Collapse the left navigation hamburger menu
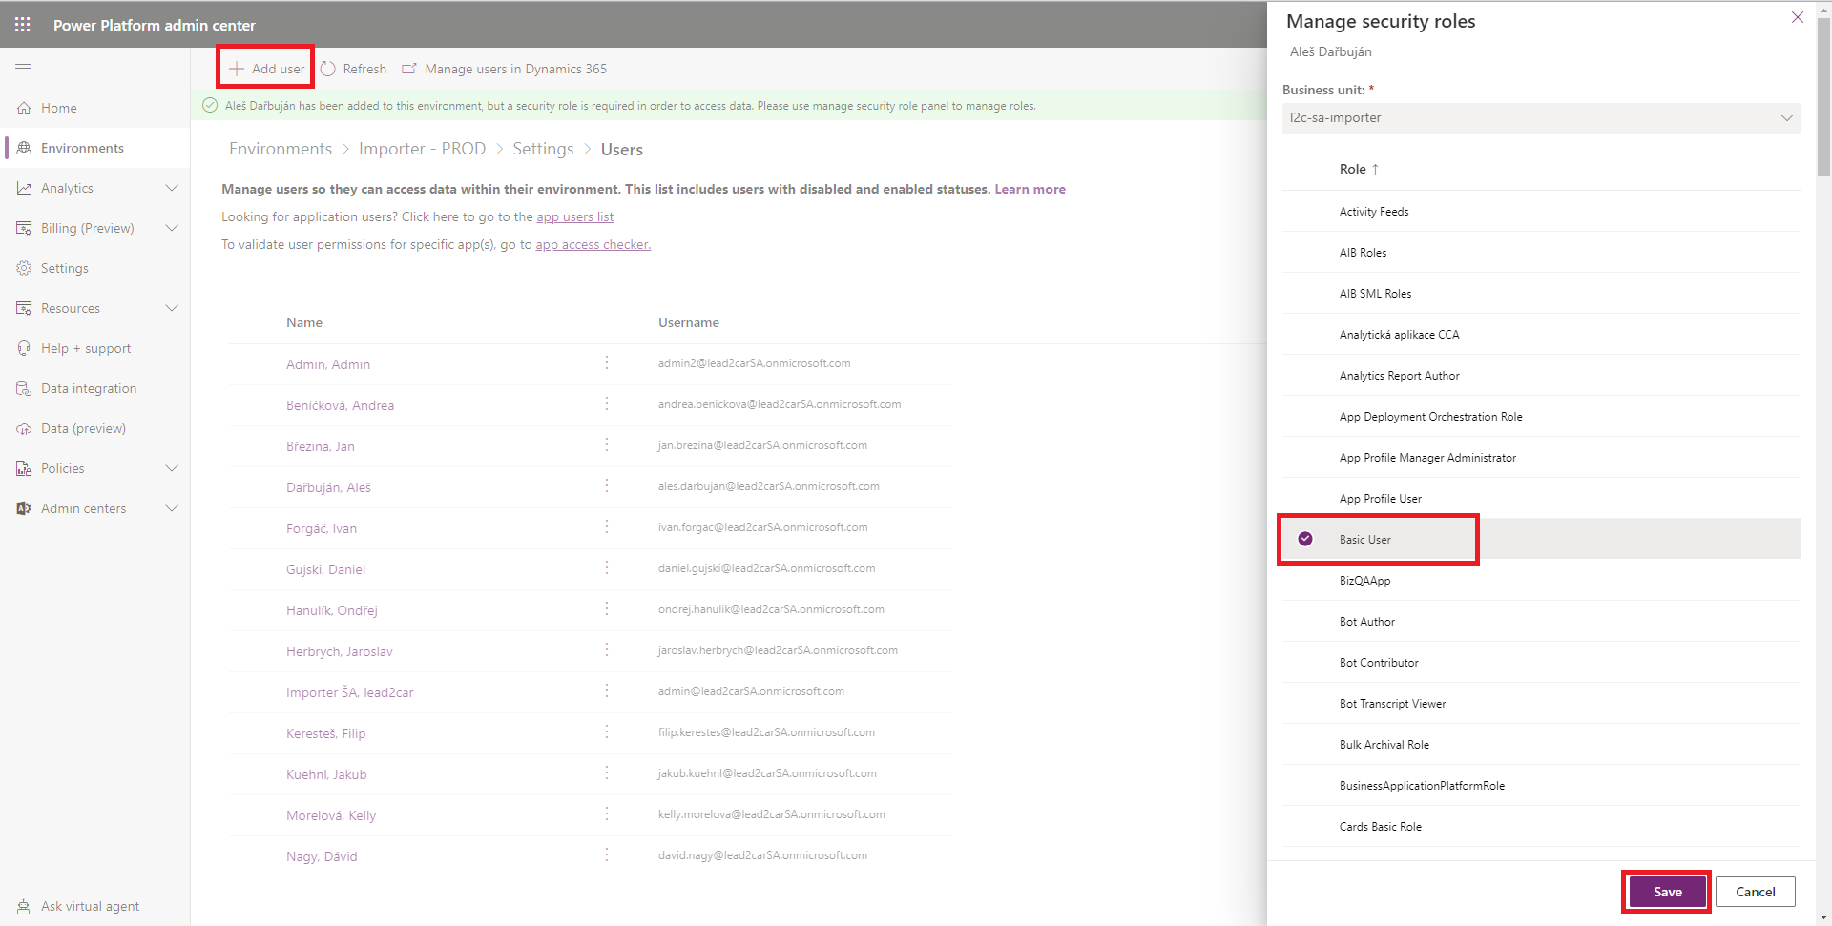The image size is (1832, 926). (x=23, y=69)
